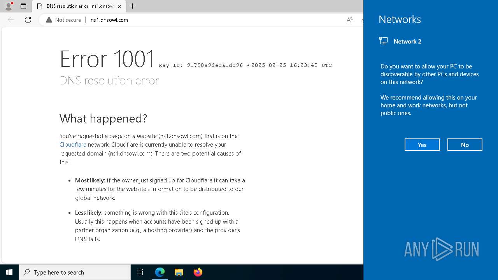Viewport: 498px width, 280px height.
Task: Select the DNS resolution error tab
Action: pos(79,6)
